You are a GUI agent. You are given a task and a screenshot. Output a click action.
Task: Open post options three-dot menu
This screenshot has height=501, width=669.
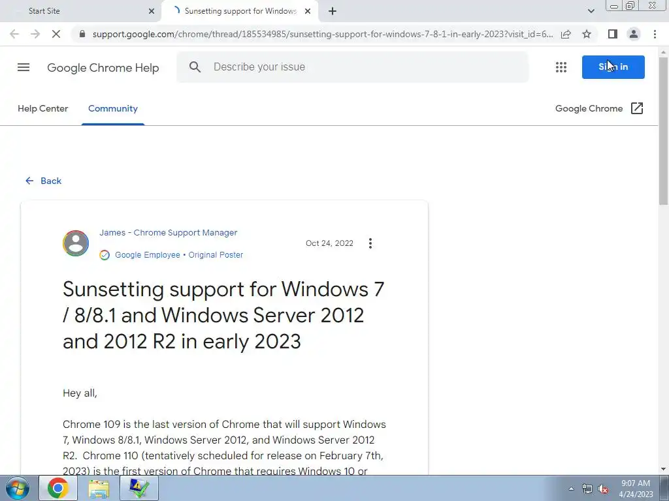(370, 243)
